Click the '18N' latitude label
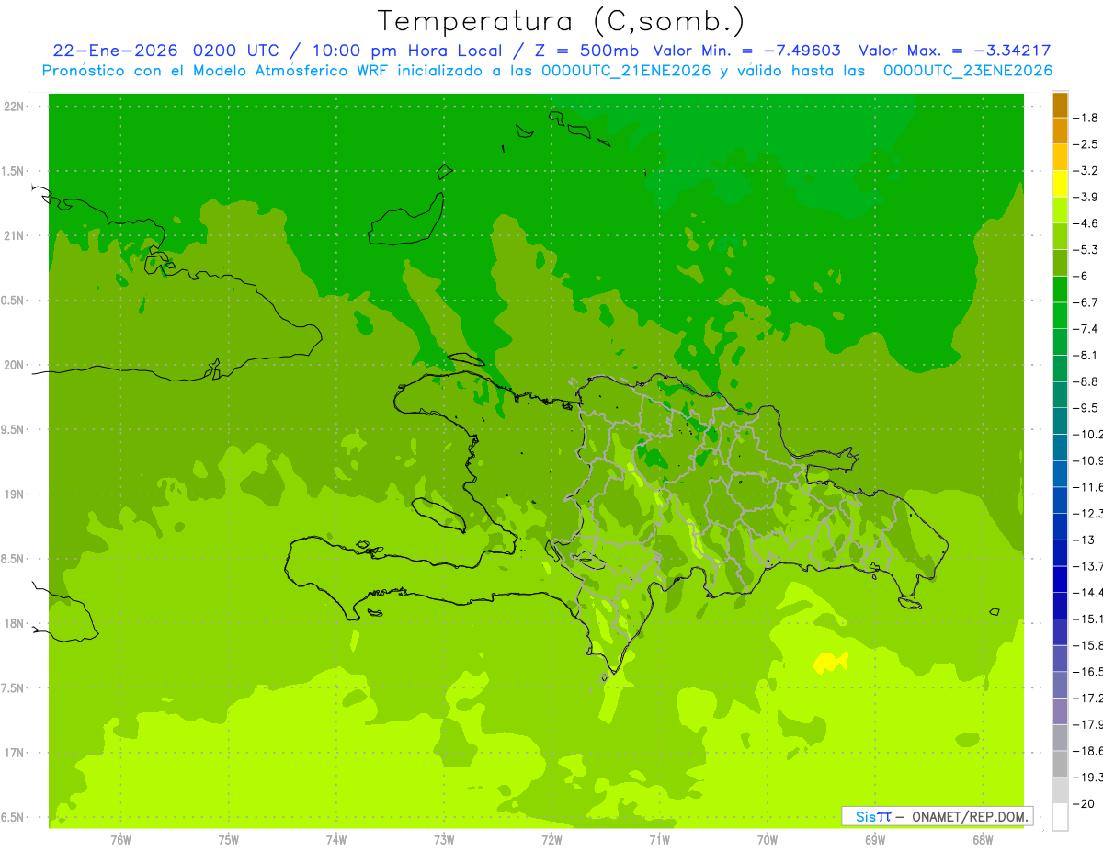Screen dimensions: 1103x852 pos(15,624)
